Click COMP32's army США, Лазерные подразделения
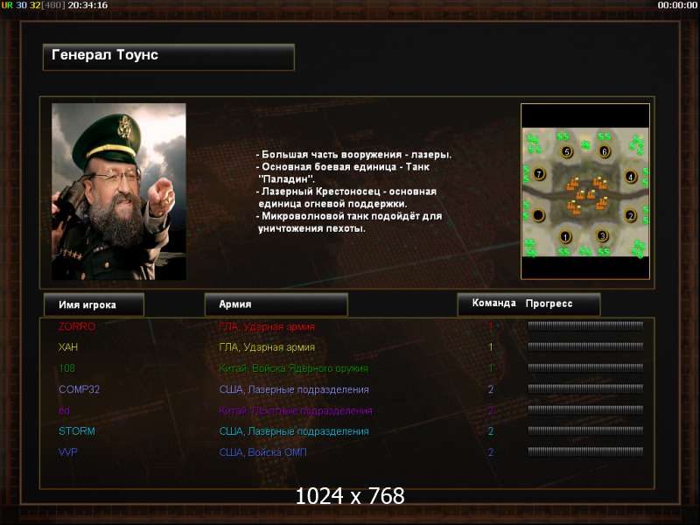The width and height of the screenshot is (700, 525). pos(294,389)
